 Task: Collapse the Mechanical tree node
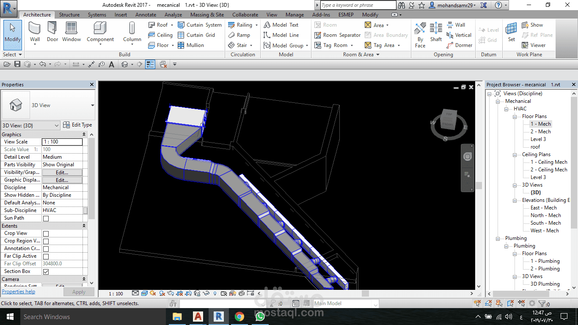[499, 101]
